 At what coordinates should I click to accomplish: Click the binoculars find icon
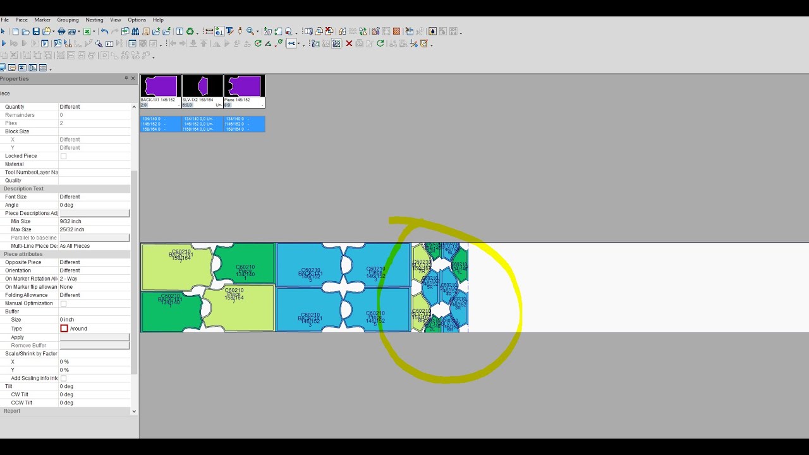tap(135, 32)
